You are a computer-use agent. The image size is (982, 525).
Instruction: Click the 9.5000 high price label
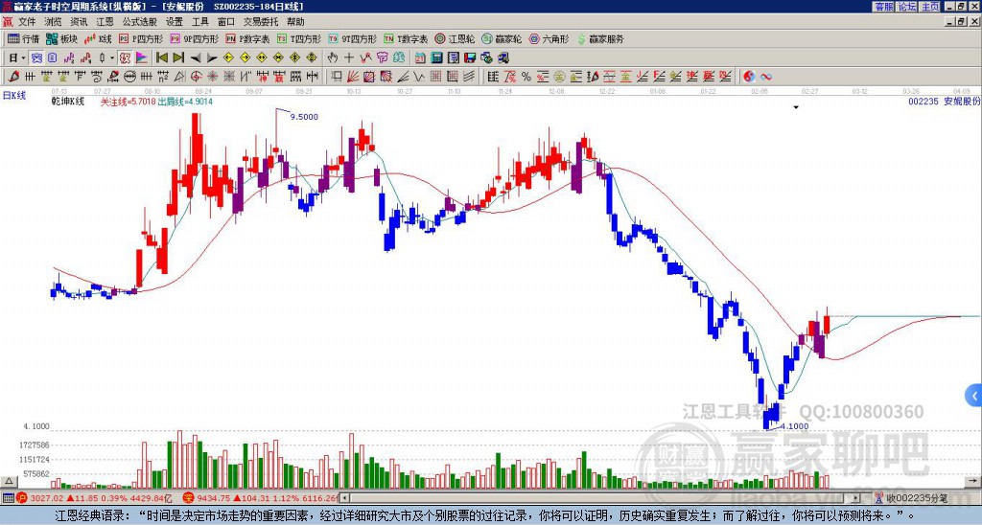pyautogui.click(x=304, y=116)
